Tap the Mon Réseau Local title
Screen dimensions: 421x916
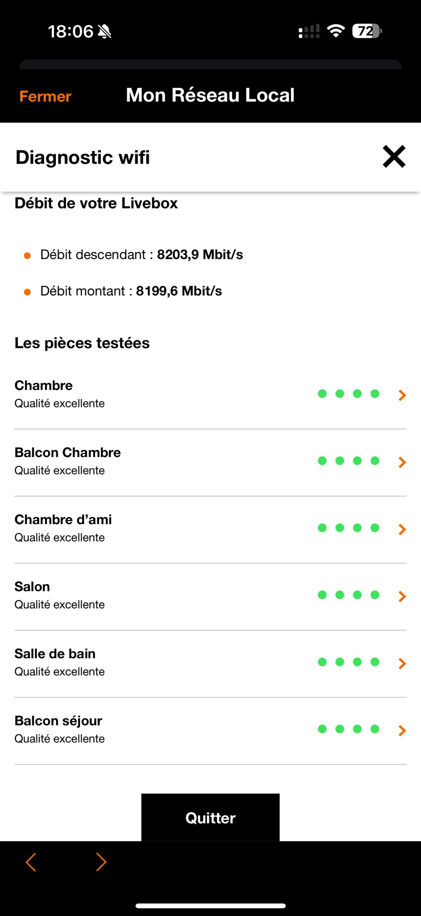210,95
